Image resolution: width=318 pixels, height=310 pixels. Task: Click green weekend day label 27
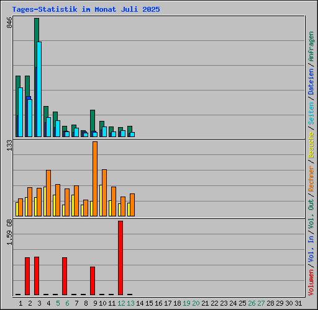[x=261, y=303]
